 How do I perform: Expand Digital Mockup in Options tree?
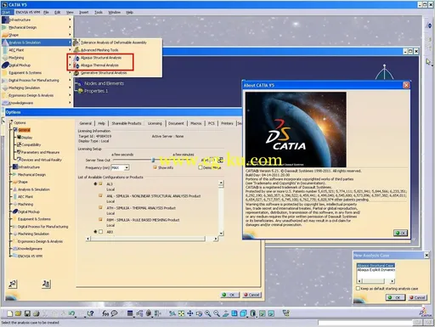coord(12,211)
